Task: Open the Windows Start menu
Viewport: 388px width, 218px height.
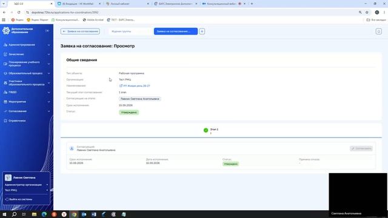Action: pyautogui.click(x=4, y=214)
